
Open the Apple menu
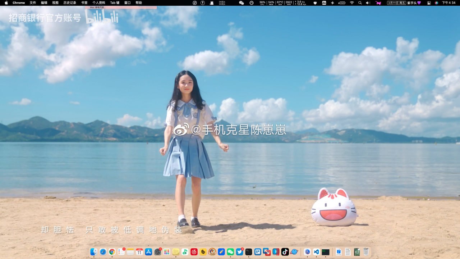(x=6, y=3)
